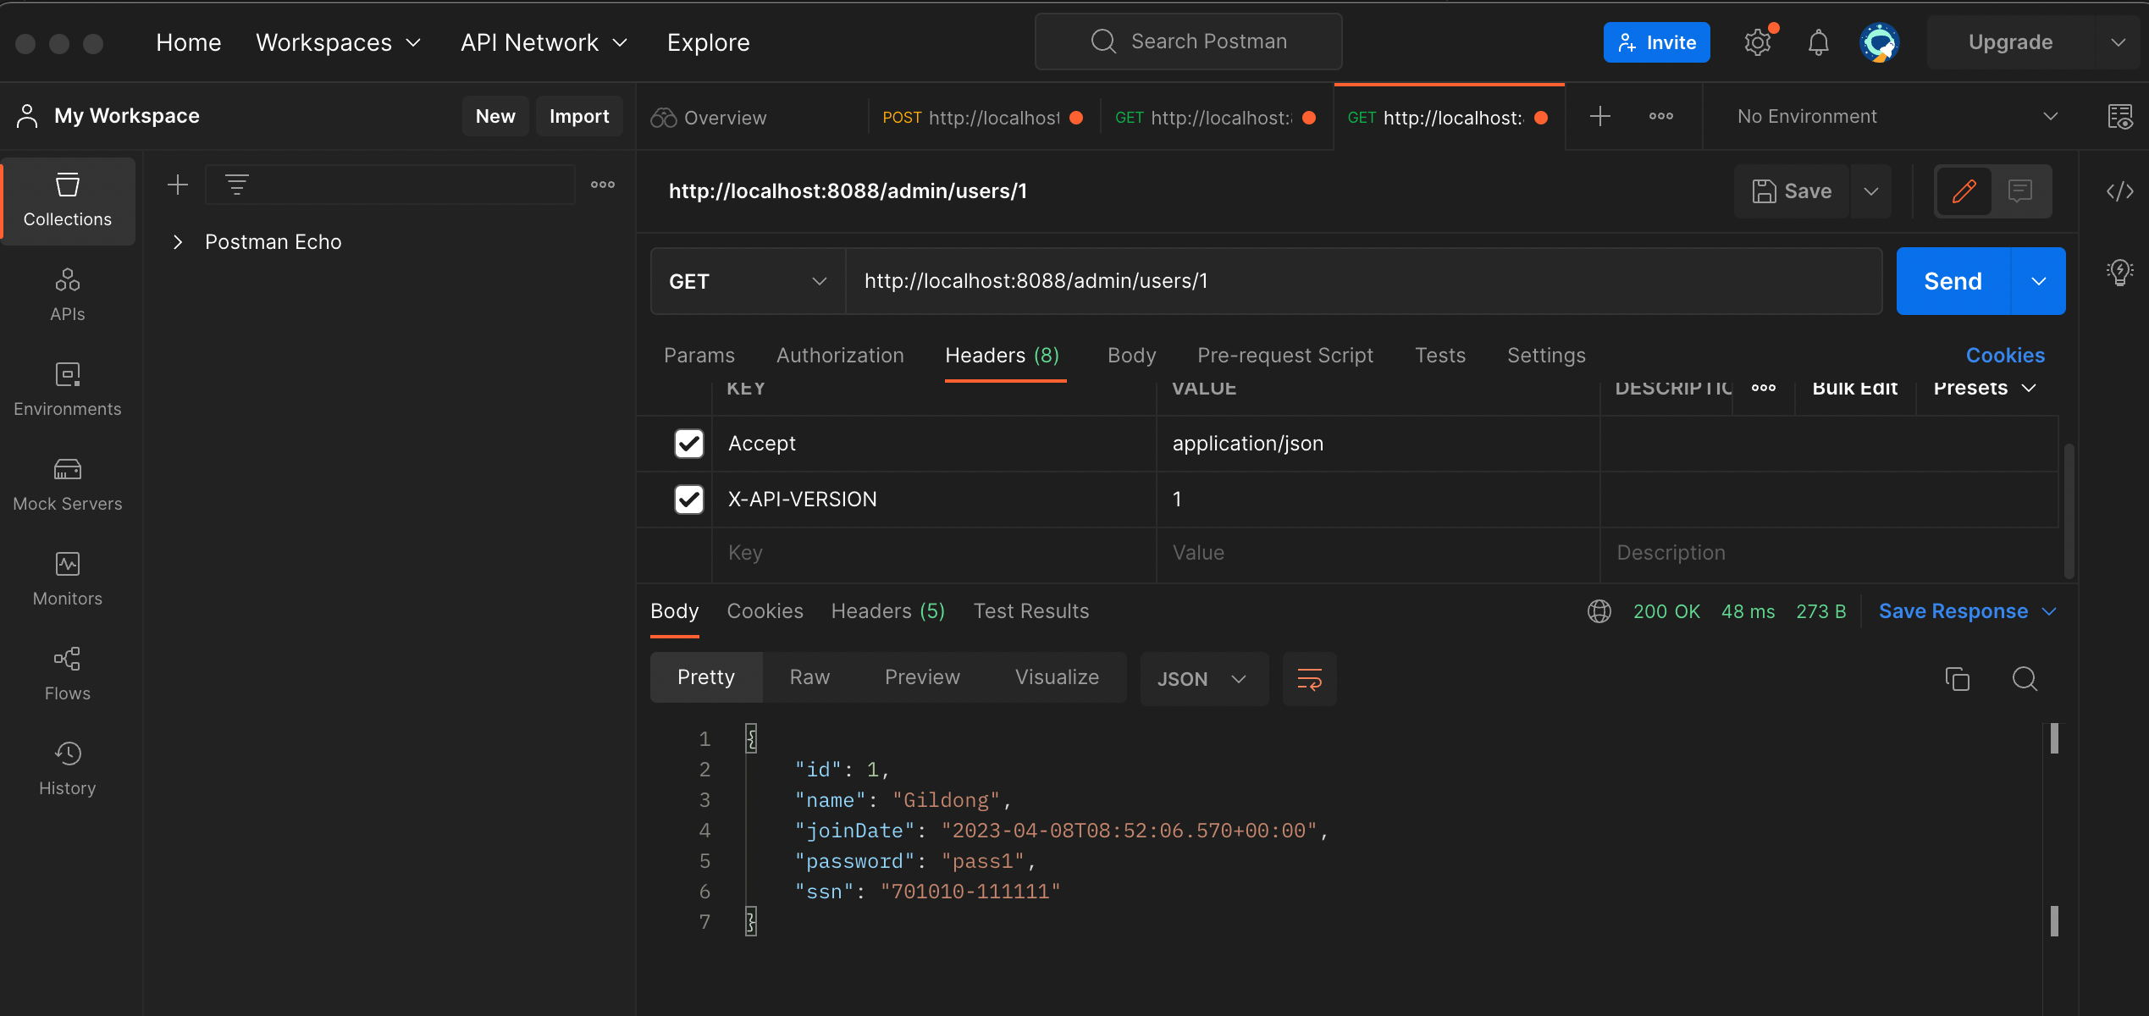
Task: Click Bulk Edit in headers section
Action: click(1854, 387)
